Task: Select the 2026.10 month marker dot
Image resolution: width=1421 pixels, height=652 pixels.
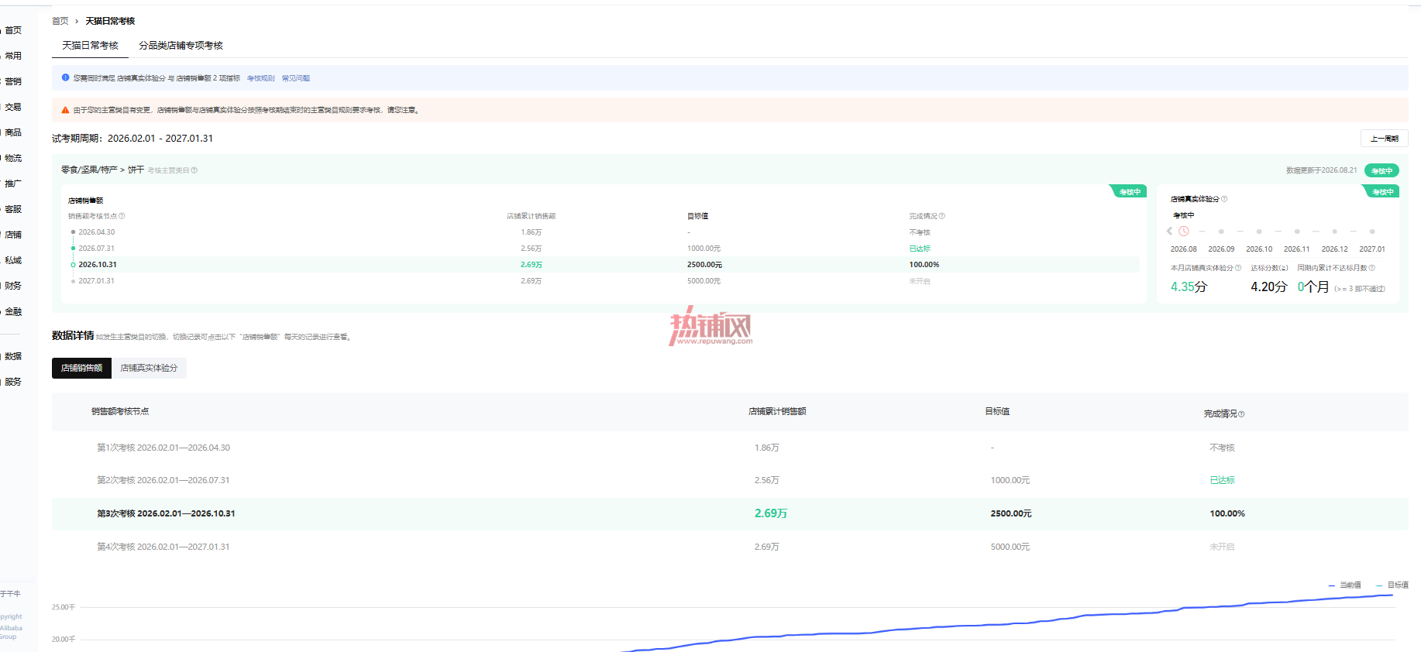Action: 1259,232
